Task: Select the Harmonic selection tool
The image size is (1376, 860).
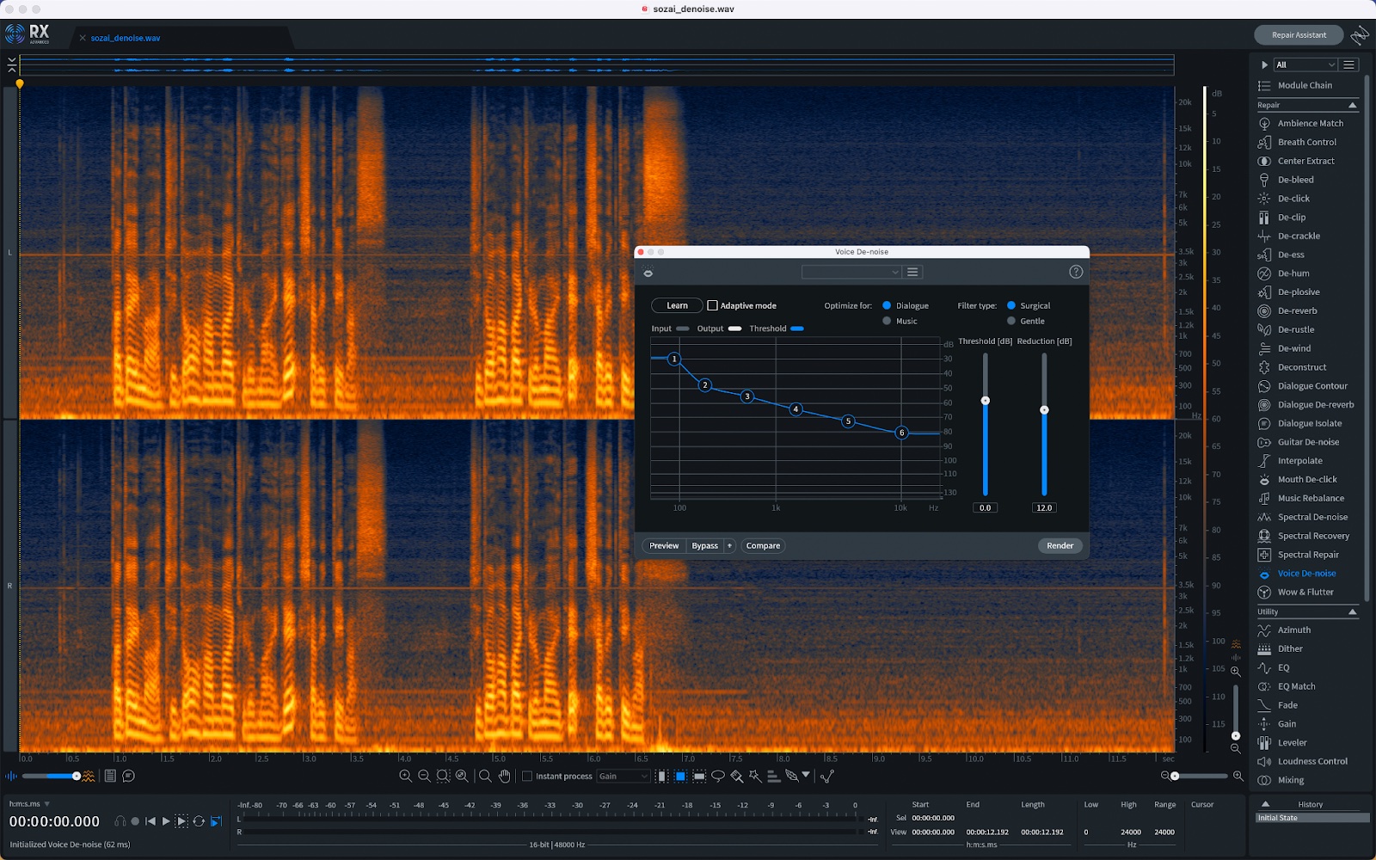Action: click(x=773, y=776)
